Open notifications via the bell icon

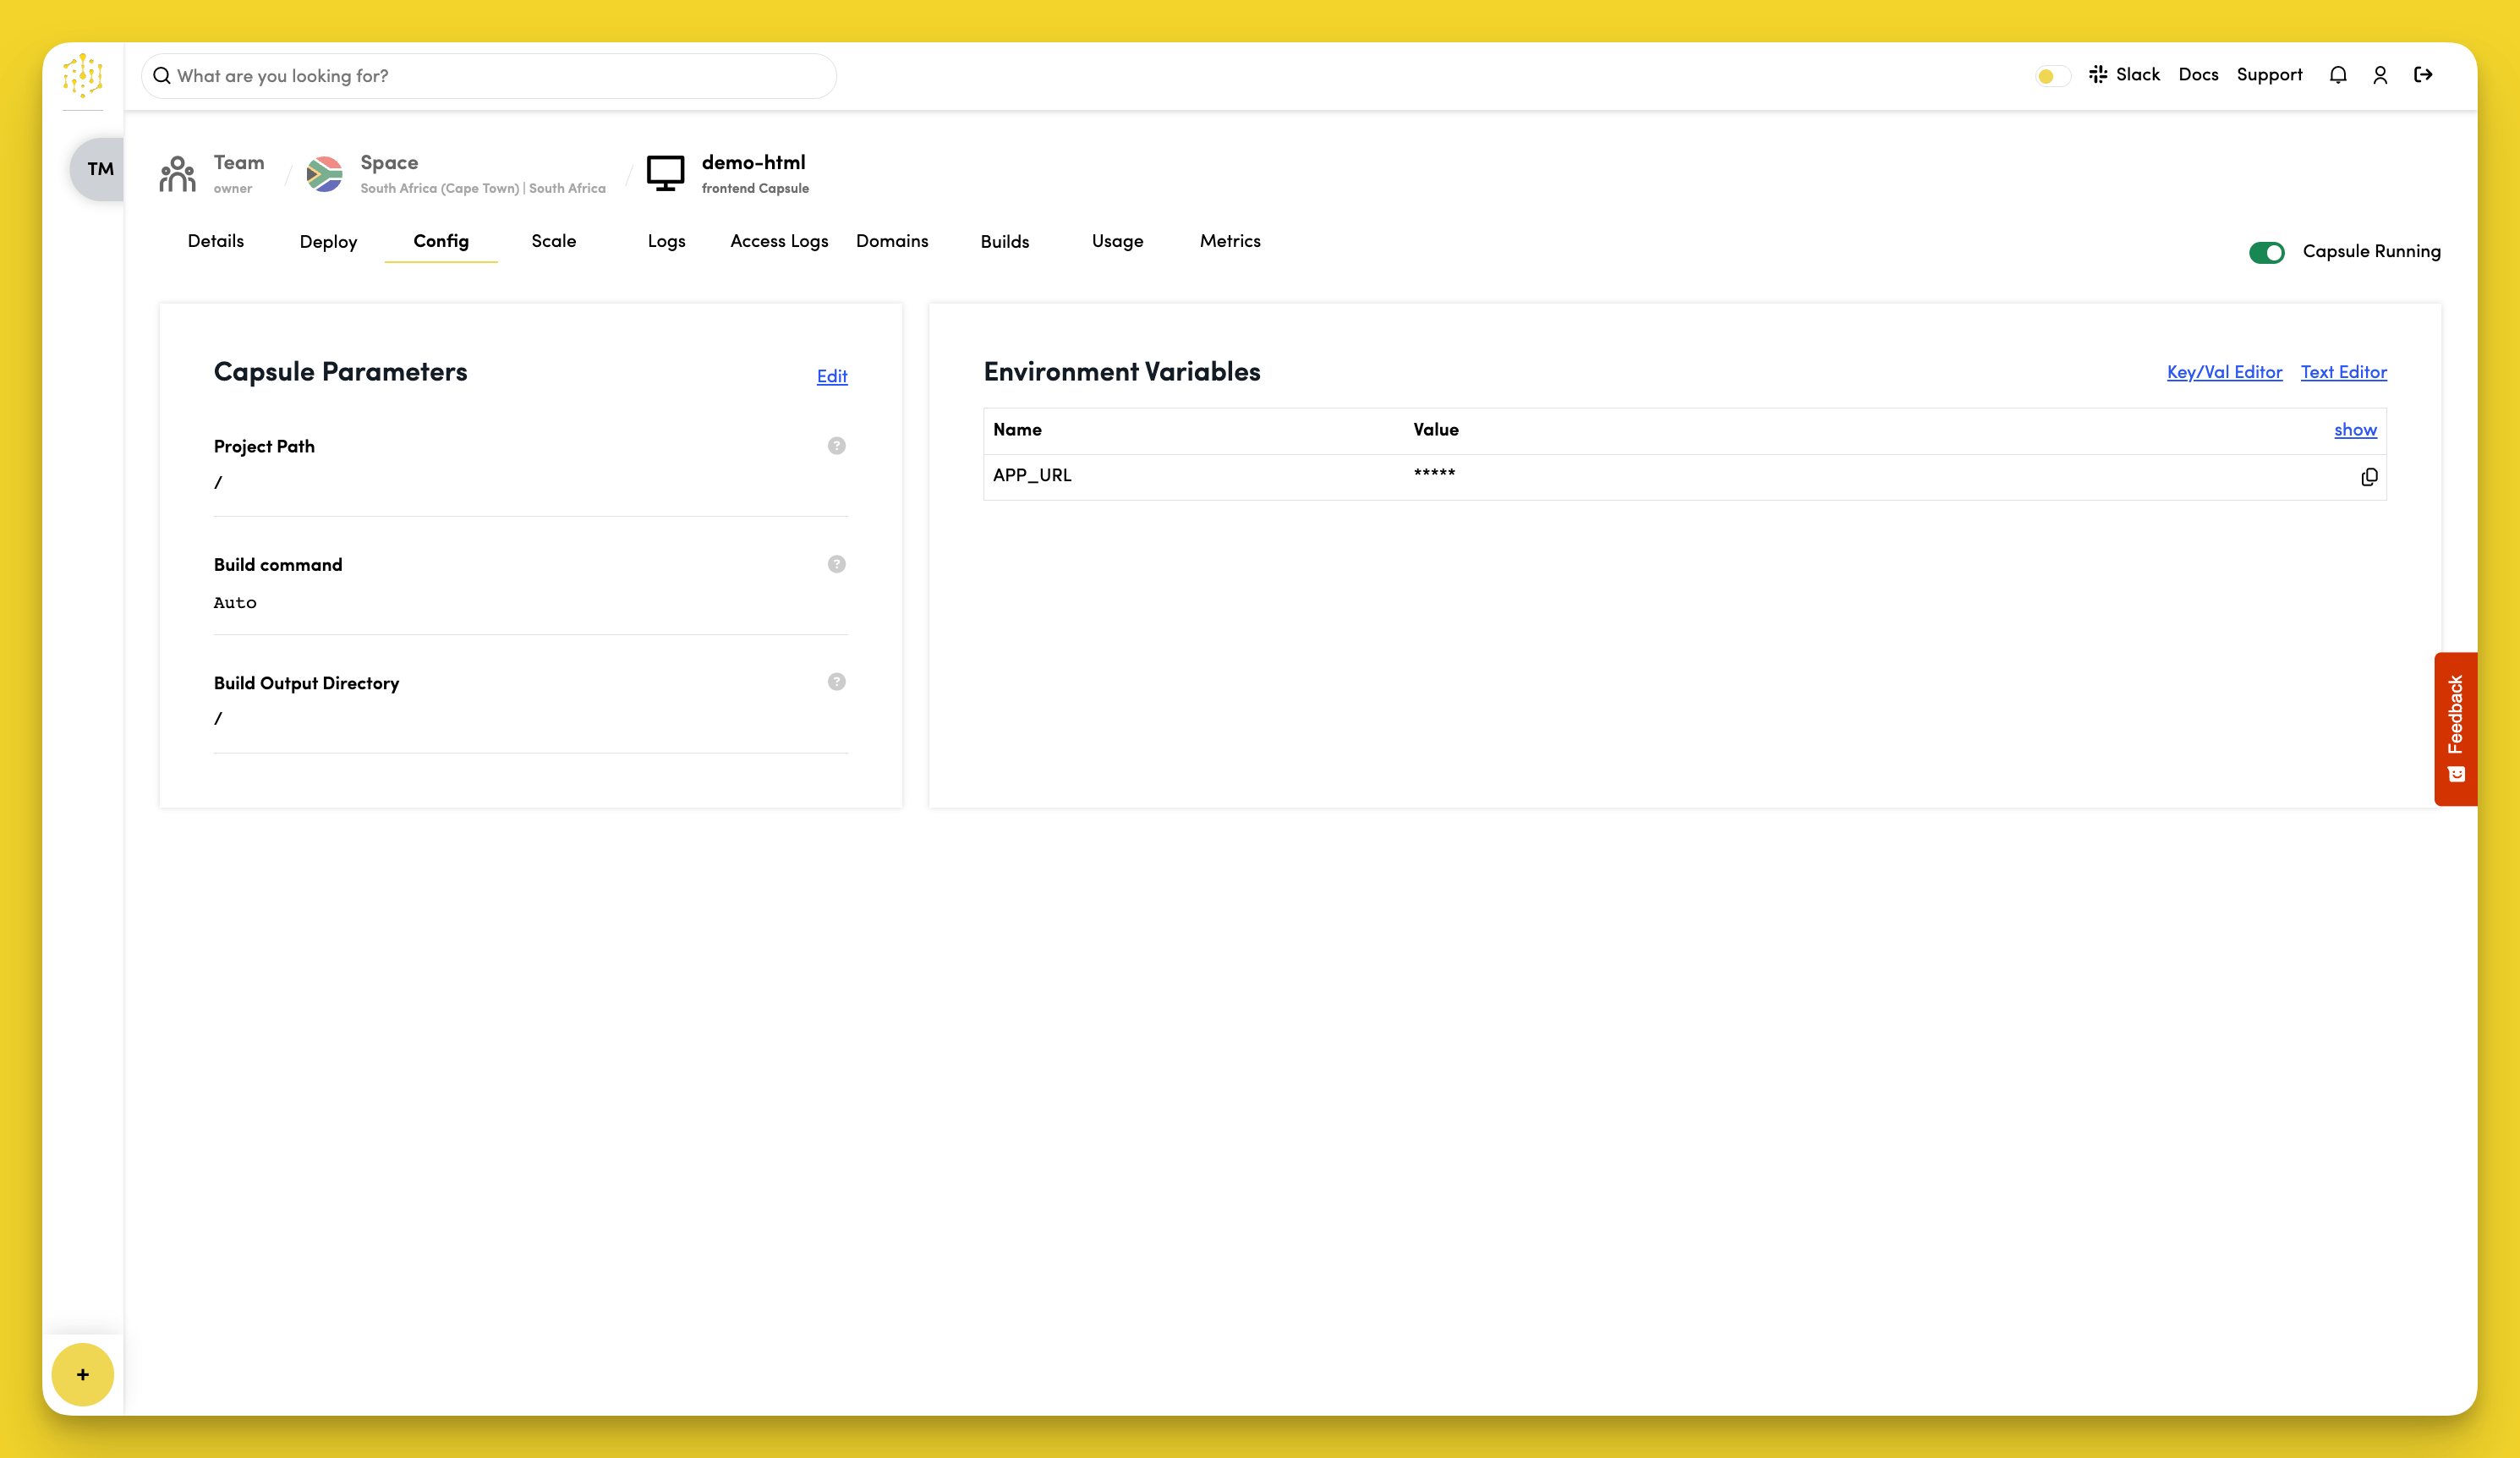tap(2338, 75)
